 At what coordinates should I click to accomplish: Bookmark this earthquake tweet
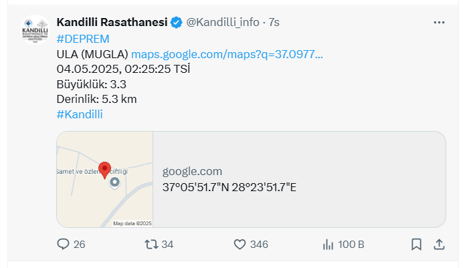[x=416, y=245]
